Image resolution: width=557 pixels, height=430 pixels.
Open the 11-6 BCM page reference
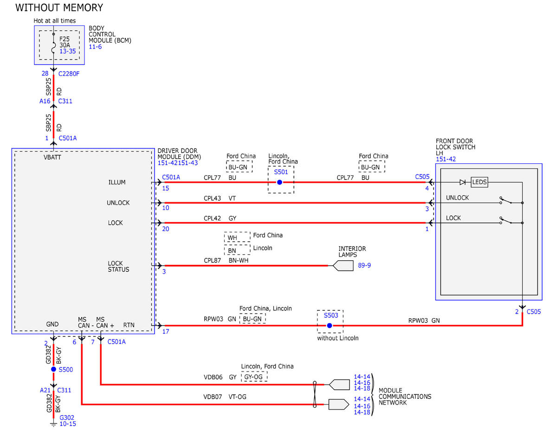click(95, 47)
